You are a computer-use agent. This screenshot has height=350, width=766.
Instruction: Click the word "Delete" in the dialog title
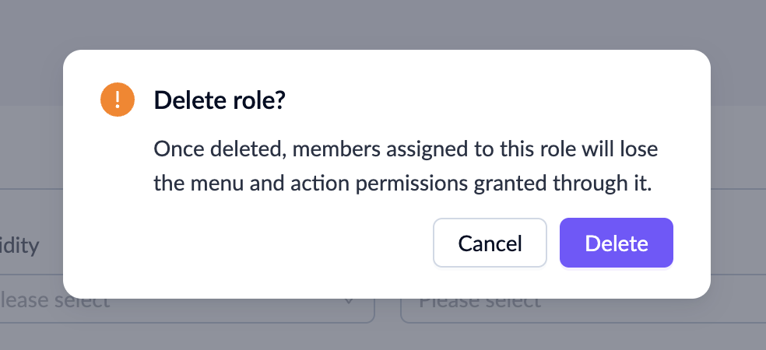pyautogui.click(x=185, y=100)
